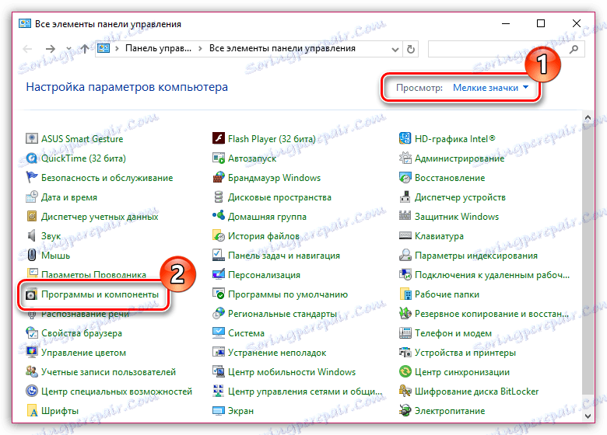The image size is (607, 435).
Task: Open Панель задач и навигация link
Action: tap(284, 256)
